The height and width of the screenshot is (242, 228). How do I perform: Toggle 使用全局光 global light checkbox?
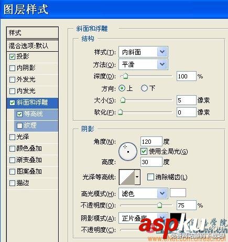pos(144,151)
